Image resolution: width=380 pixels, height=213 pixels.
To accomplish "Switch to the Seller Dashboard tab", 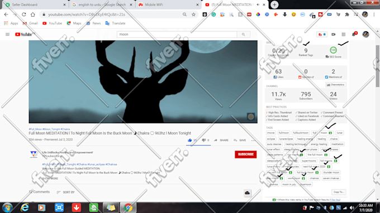I will point(35,4).
